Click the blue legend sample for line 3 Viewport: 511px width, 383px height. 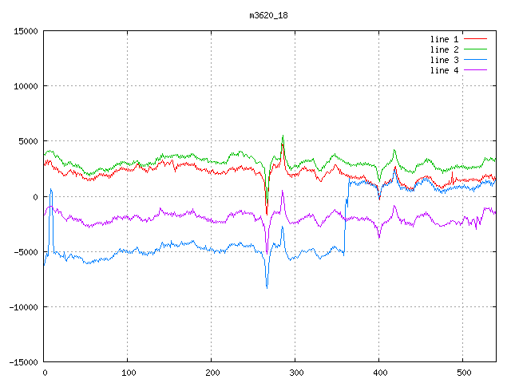click(476, 60)
